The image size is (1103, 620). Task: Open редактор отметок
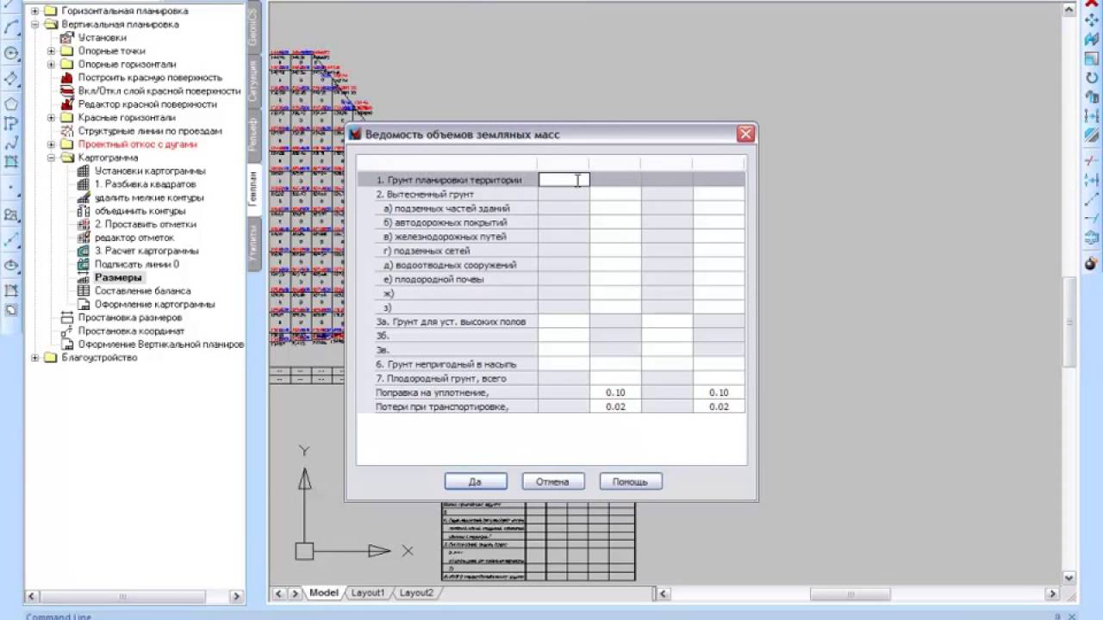coord(134,238)
